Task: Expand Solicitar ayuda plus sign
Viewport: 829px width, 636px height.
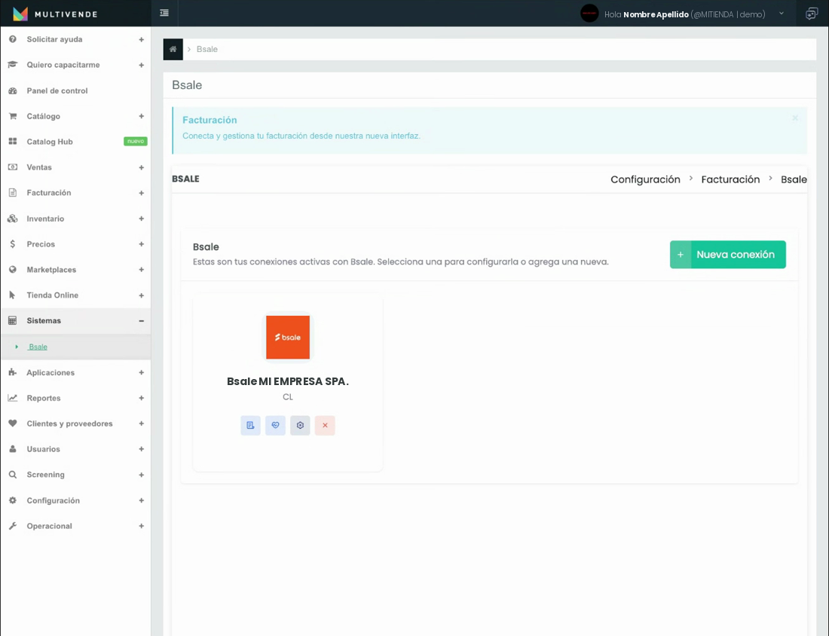Action: click(141, 40)
